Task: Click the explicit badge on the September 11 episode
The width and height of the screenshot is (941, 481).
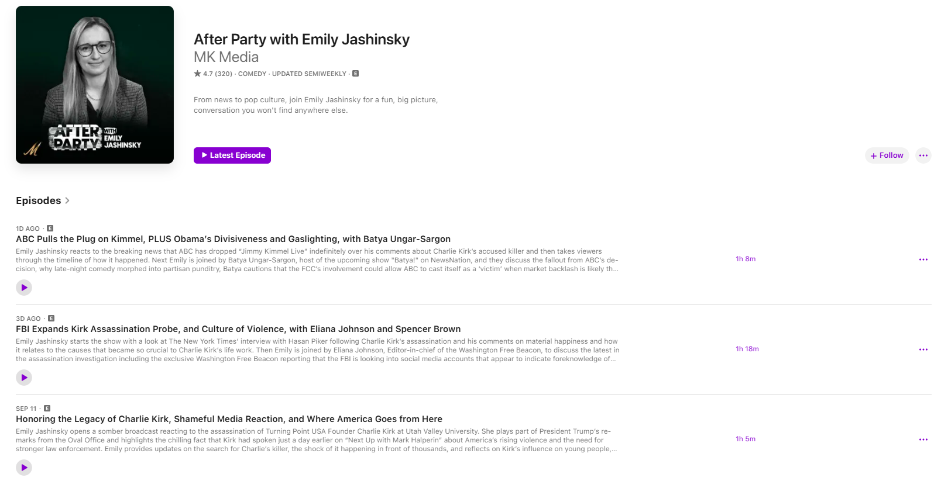Action: pos(47,409)
